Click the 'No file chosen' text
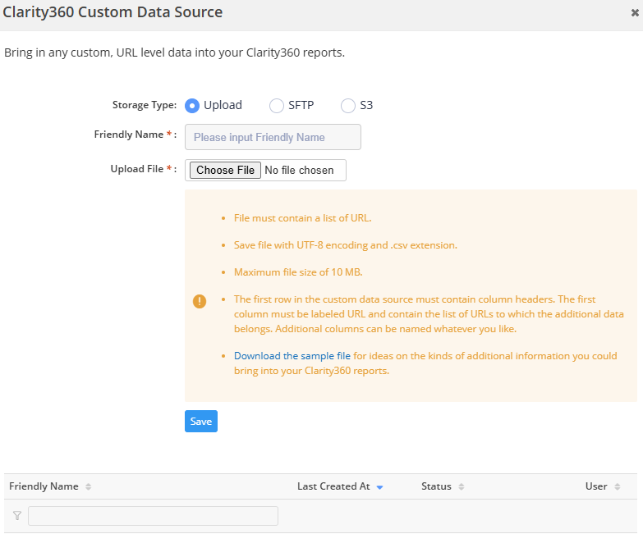Screen dimensions: 643x534 click(299, 171)
